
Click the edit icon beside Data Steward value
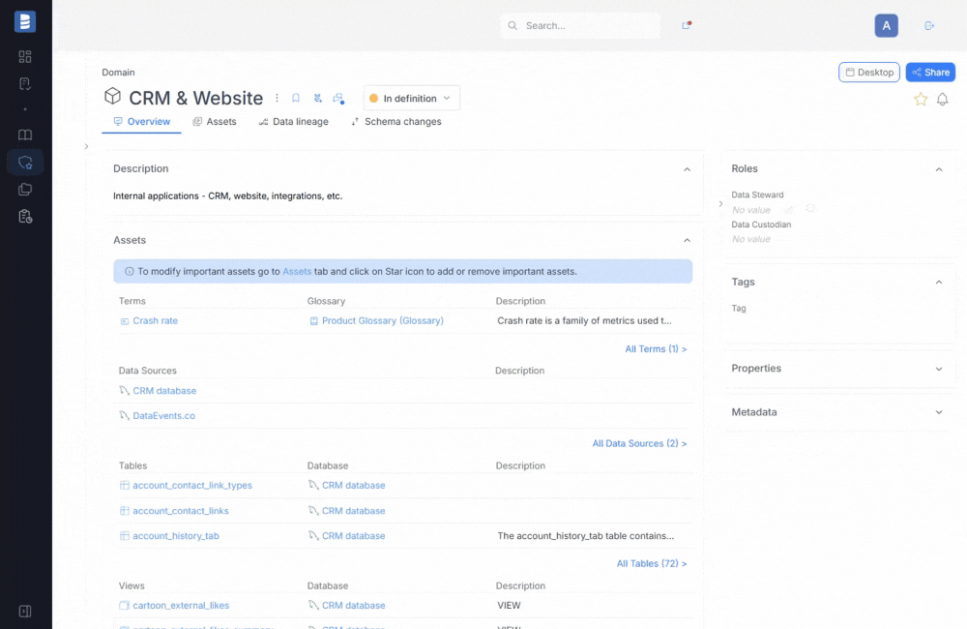tap(789, 210)
